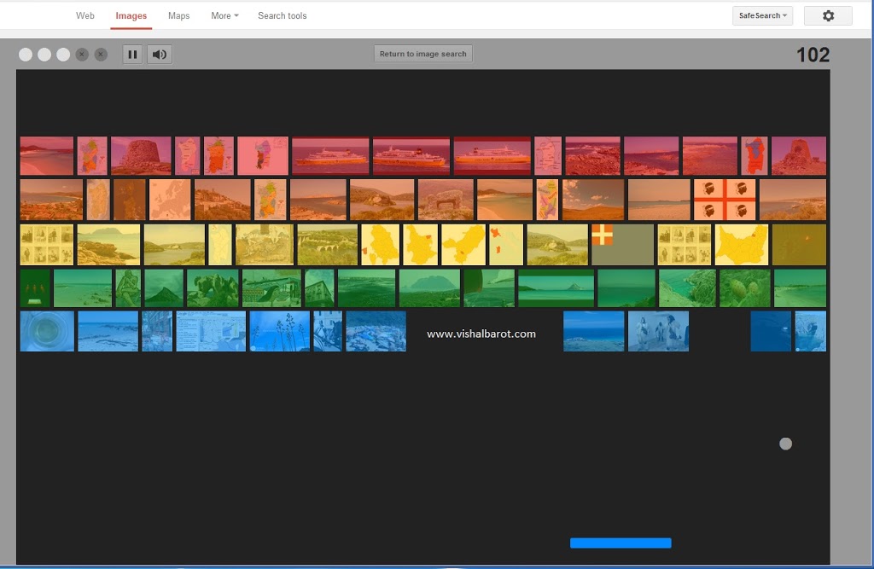This screenshot has width=874, height=569.
Task: Open Search tools options
Action: pyautogui.click(x=282, y=15)
